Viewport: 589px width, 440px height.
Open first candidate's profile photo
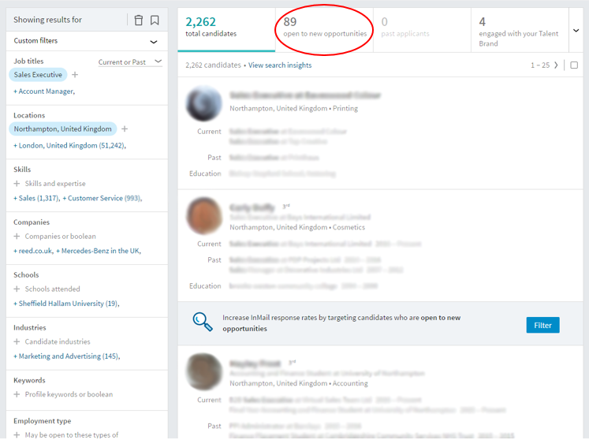pyautogui.click(x=204, y=103)
